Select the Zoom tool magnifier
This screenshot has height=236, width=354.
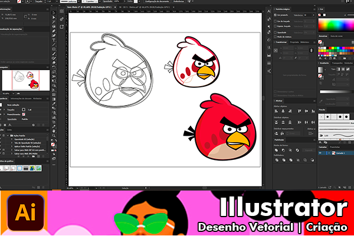click(54, 136)
